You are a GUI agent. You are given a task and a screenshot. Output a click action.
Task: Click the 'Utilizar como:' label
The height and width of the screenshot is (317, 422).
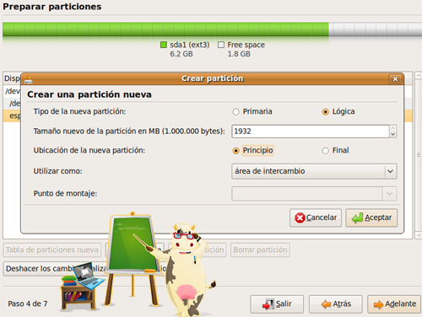(x=58, y=171)
